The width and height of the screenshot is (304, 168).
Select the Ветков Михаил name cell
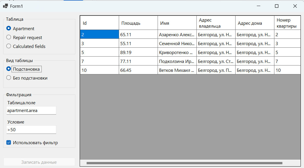point(177,70)
